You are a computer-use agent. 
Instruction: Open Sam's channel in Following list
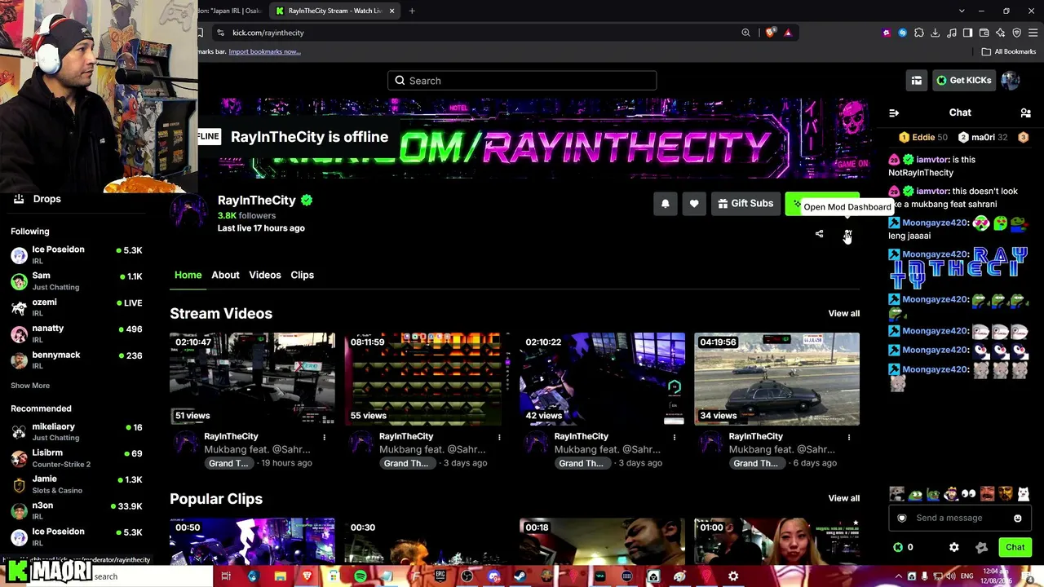[77, 281]
